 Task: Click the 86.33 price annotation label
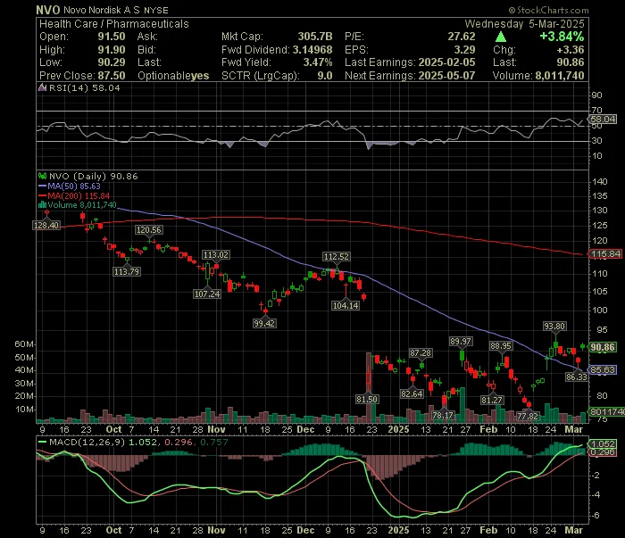(577, 377)
